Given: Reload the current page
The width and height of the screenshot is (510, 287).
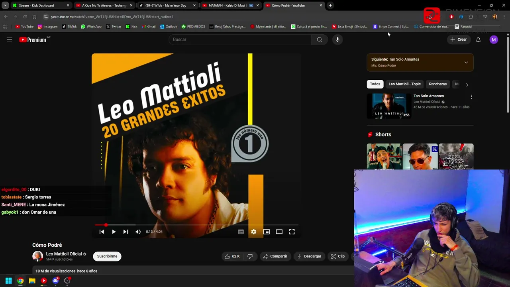Looking at the screenshot, I should [x=25, y=17].
